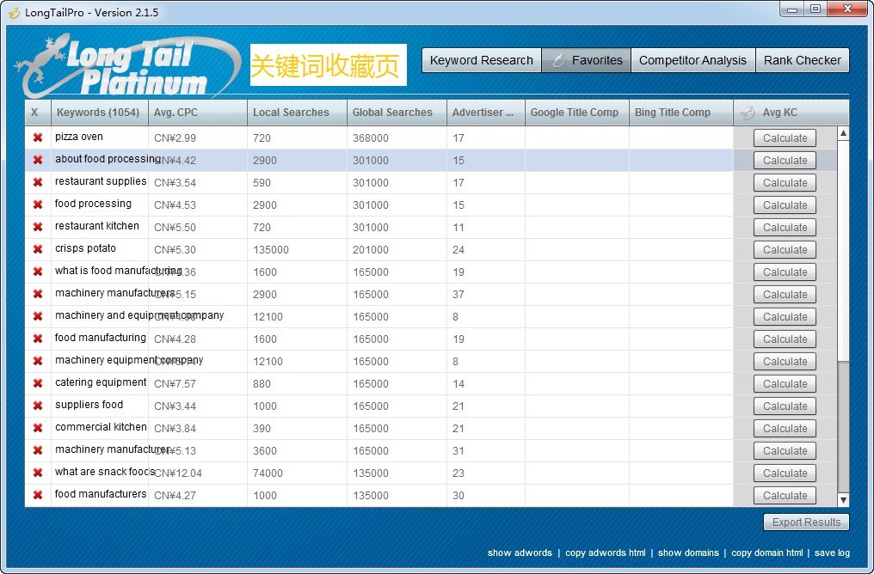
Task: Remove 'what are snack foods' keyword
Action: (38, 472)
